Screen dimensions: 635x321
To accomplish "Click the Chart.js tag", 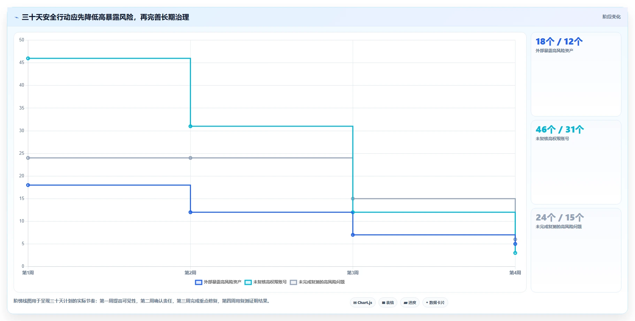I will 362,303.
